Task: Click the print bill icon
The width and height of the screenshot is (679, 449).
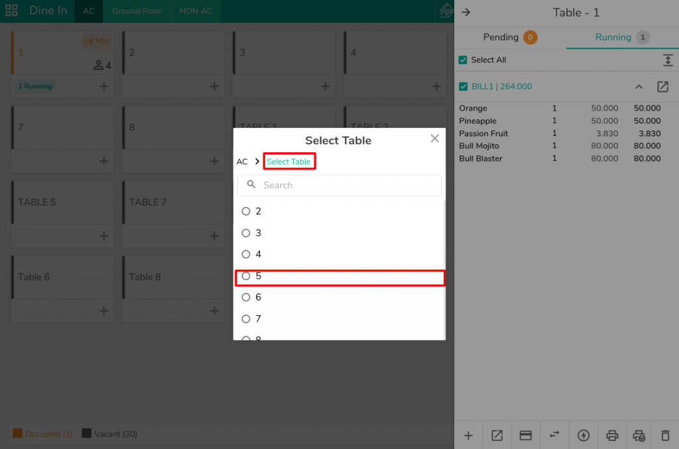Action: [x=612, y=435]
